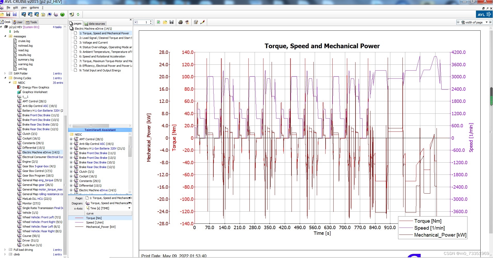Collapse the messages folder
493x258 pixels.
click(5, 36)
